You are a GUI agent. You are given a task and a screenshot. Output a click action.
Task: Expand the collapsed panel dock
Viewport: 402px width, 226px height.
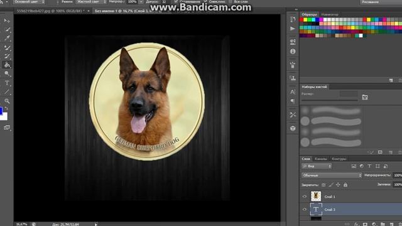point(296,10)
